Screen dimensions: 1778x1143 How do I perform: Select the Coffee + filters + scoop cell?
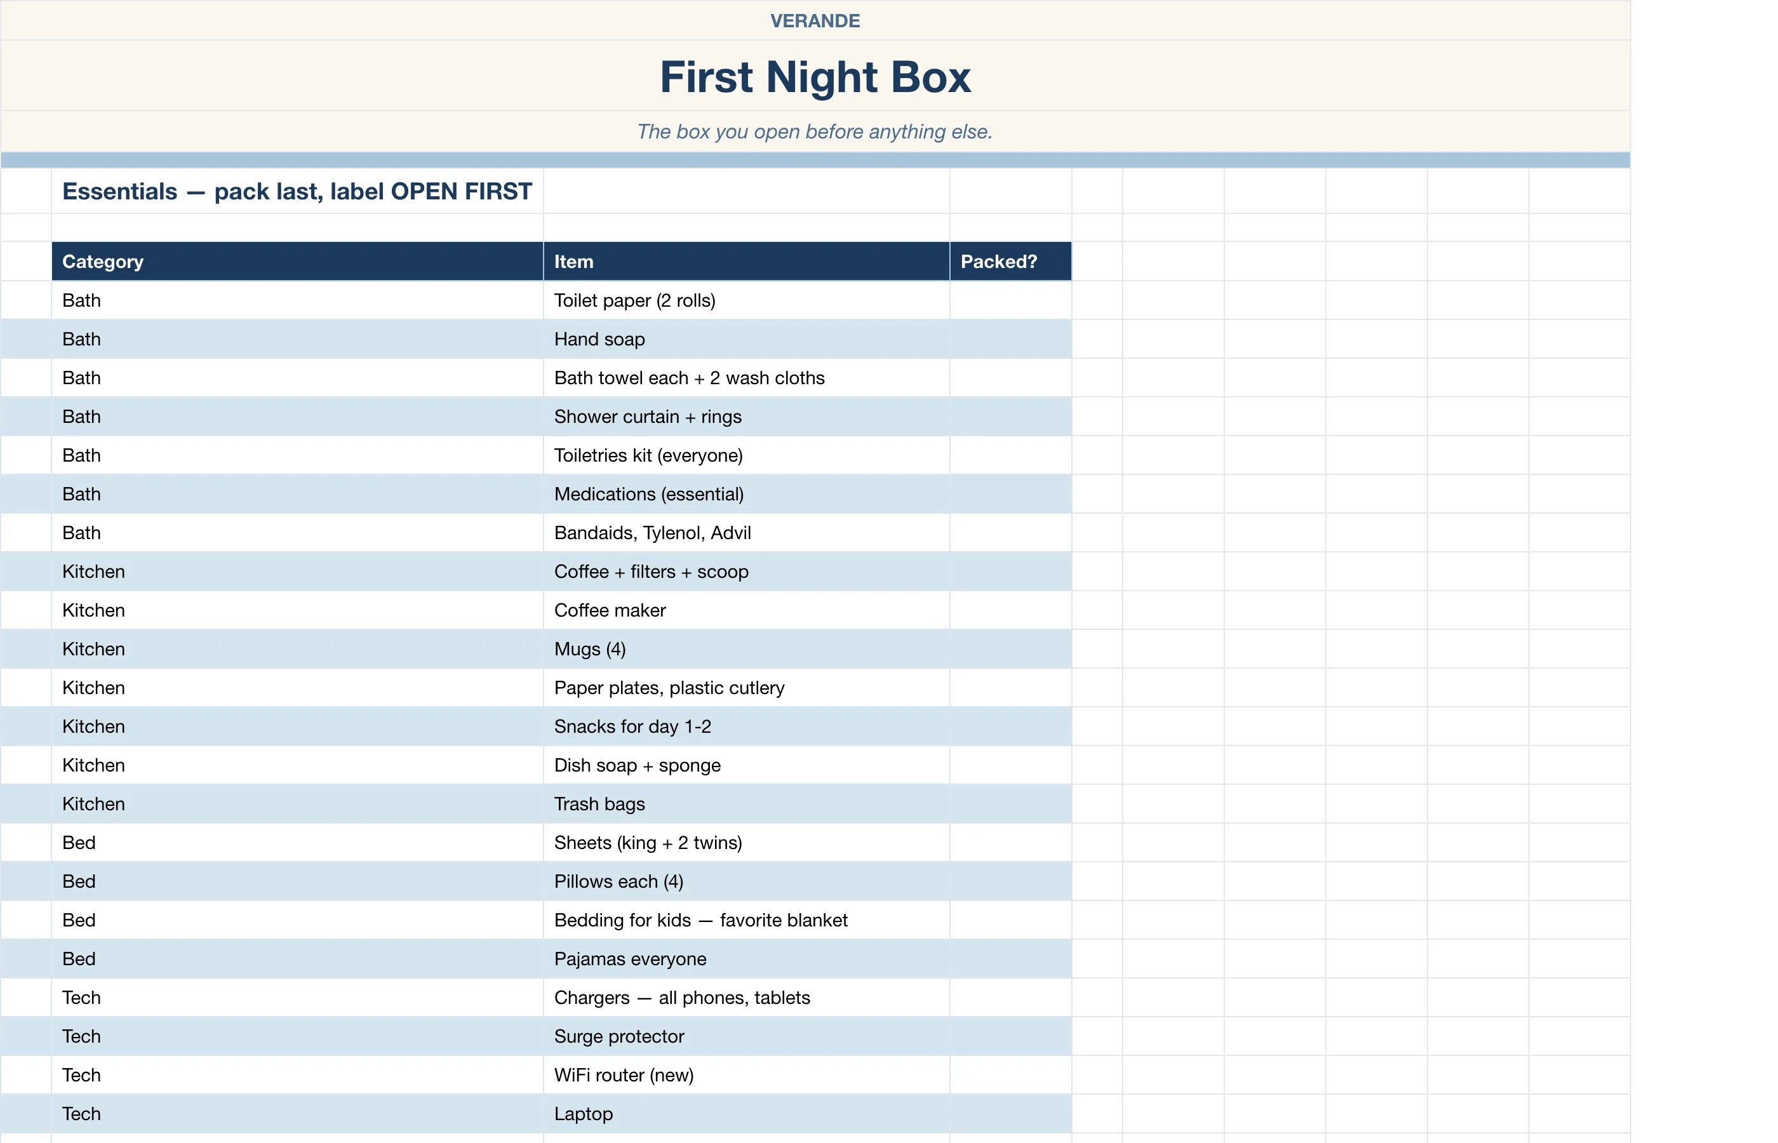tap(747, 571)
